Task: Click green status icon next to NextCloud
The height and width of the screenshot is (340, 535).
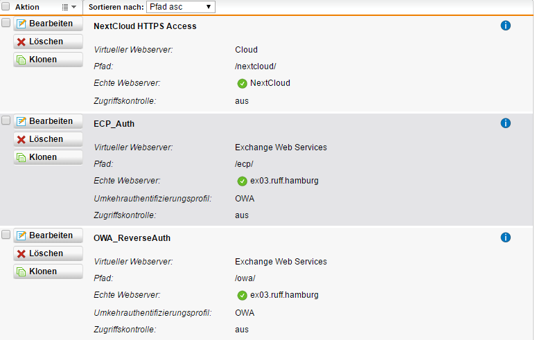Action: point(242,83)
